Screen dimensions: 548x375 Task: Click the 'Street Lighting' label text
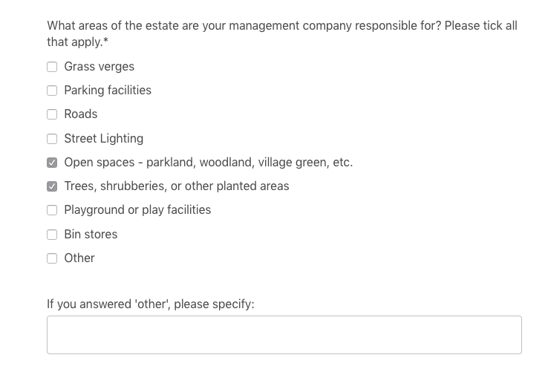[x=104, y=138]
